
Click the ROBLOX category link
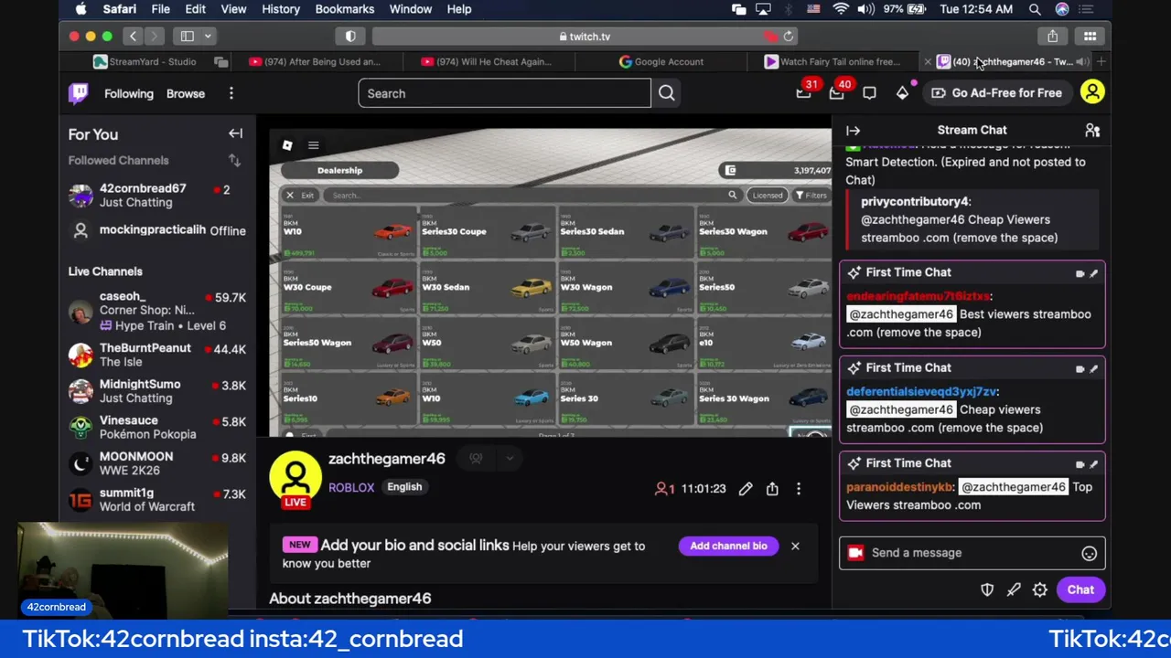351,487
